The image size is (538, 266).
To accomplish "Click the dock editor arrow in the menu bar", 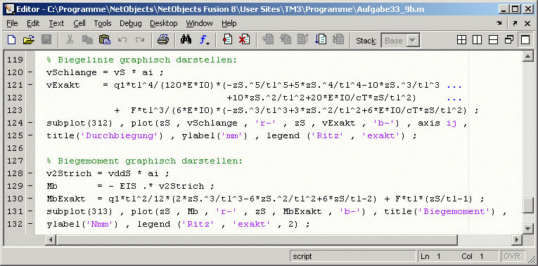I will pyautogui.click(x=499, y=23).
